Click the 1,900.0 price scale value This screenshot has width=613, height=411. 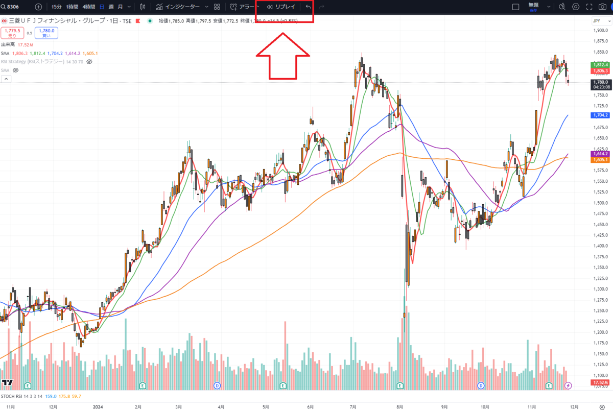click(601, 31)
